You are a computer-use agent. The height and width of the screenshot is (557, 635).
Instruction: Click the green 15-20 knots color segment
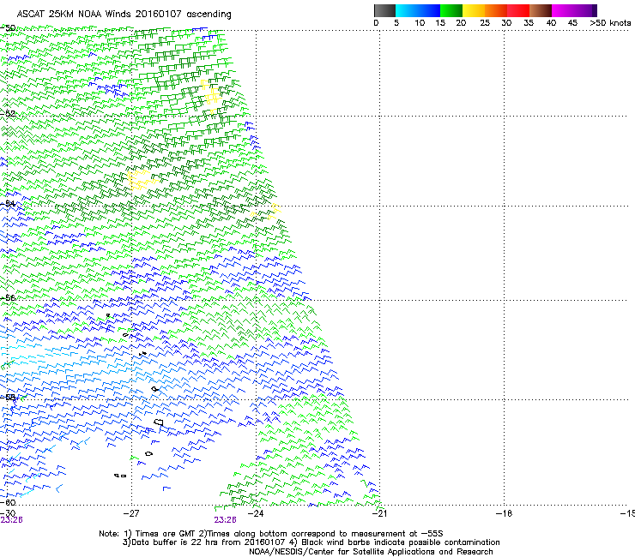tap(451, 10)
